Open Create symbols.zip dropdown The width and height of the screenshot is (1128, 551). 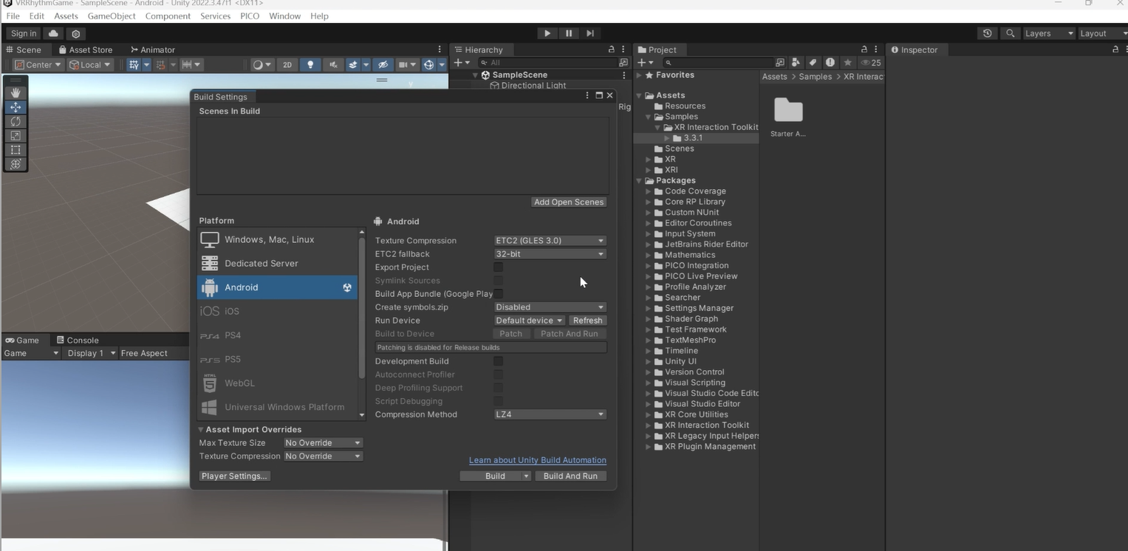click(550, 307)
